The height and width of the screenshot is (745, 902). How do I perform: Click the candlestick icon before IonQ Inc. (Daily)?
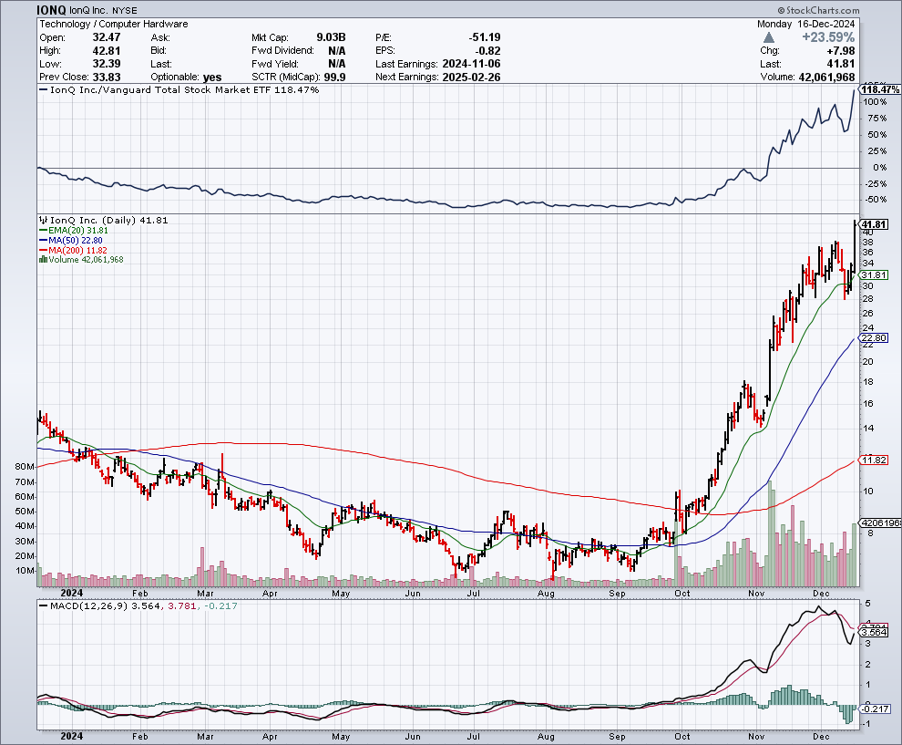pyautogui.click(x=43, y=220)
